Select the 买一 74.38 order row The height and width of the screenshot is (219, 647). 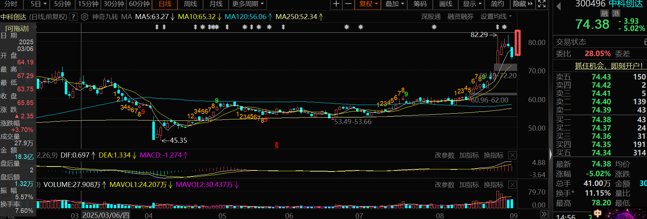coord(600,120)
